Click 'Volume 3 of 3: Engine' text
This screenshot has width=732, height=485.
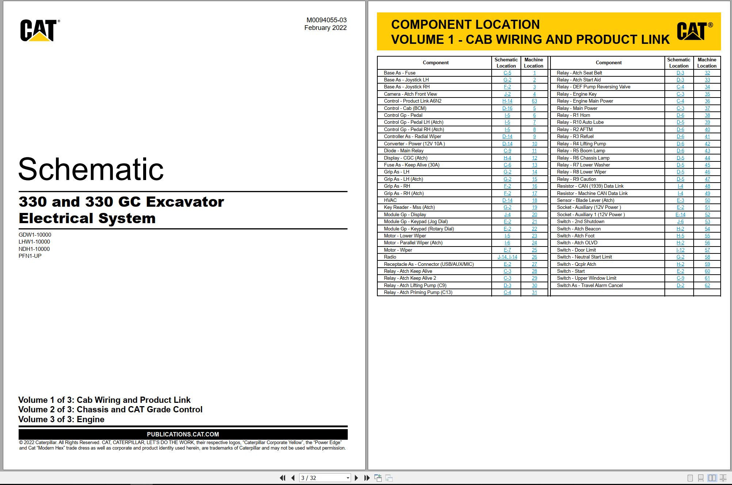click(x=61, y=419)
